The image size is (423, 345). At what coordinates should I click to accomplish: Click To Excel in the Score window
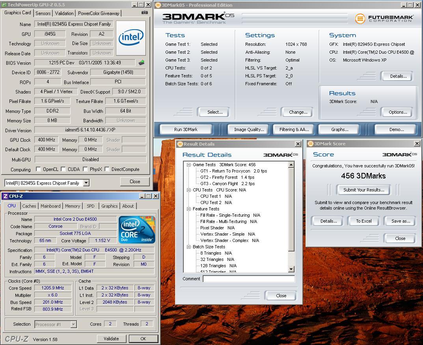click(x=363, y=221)
